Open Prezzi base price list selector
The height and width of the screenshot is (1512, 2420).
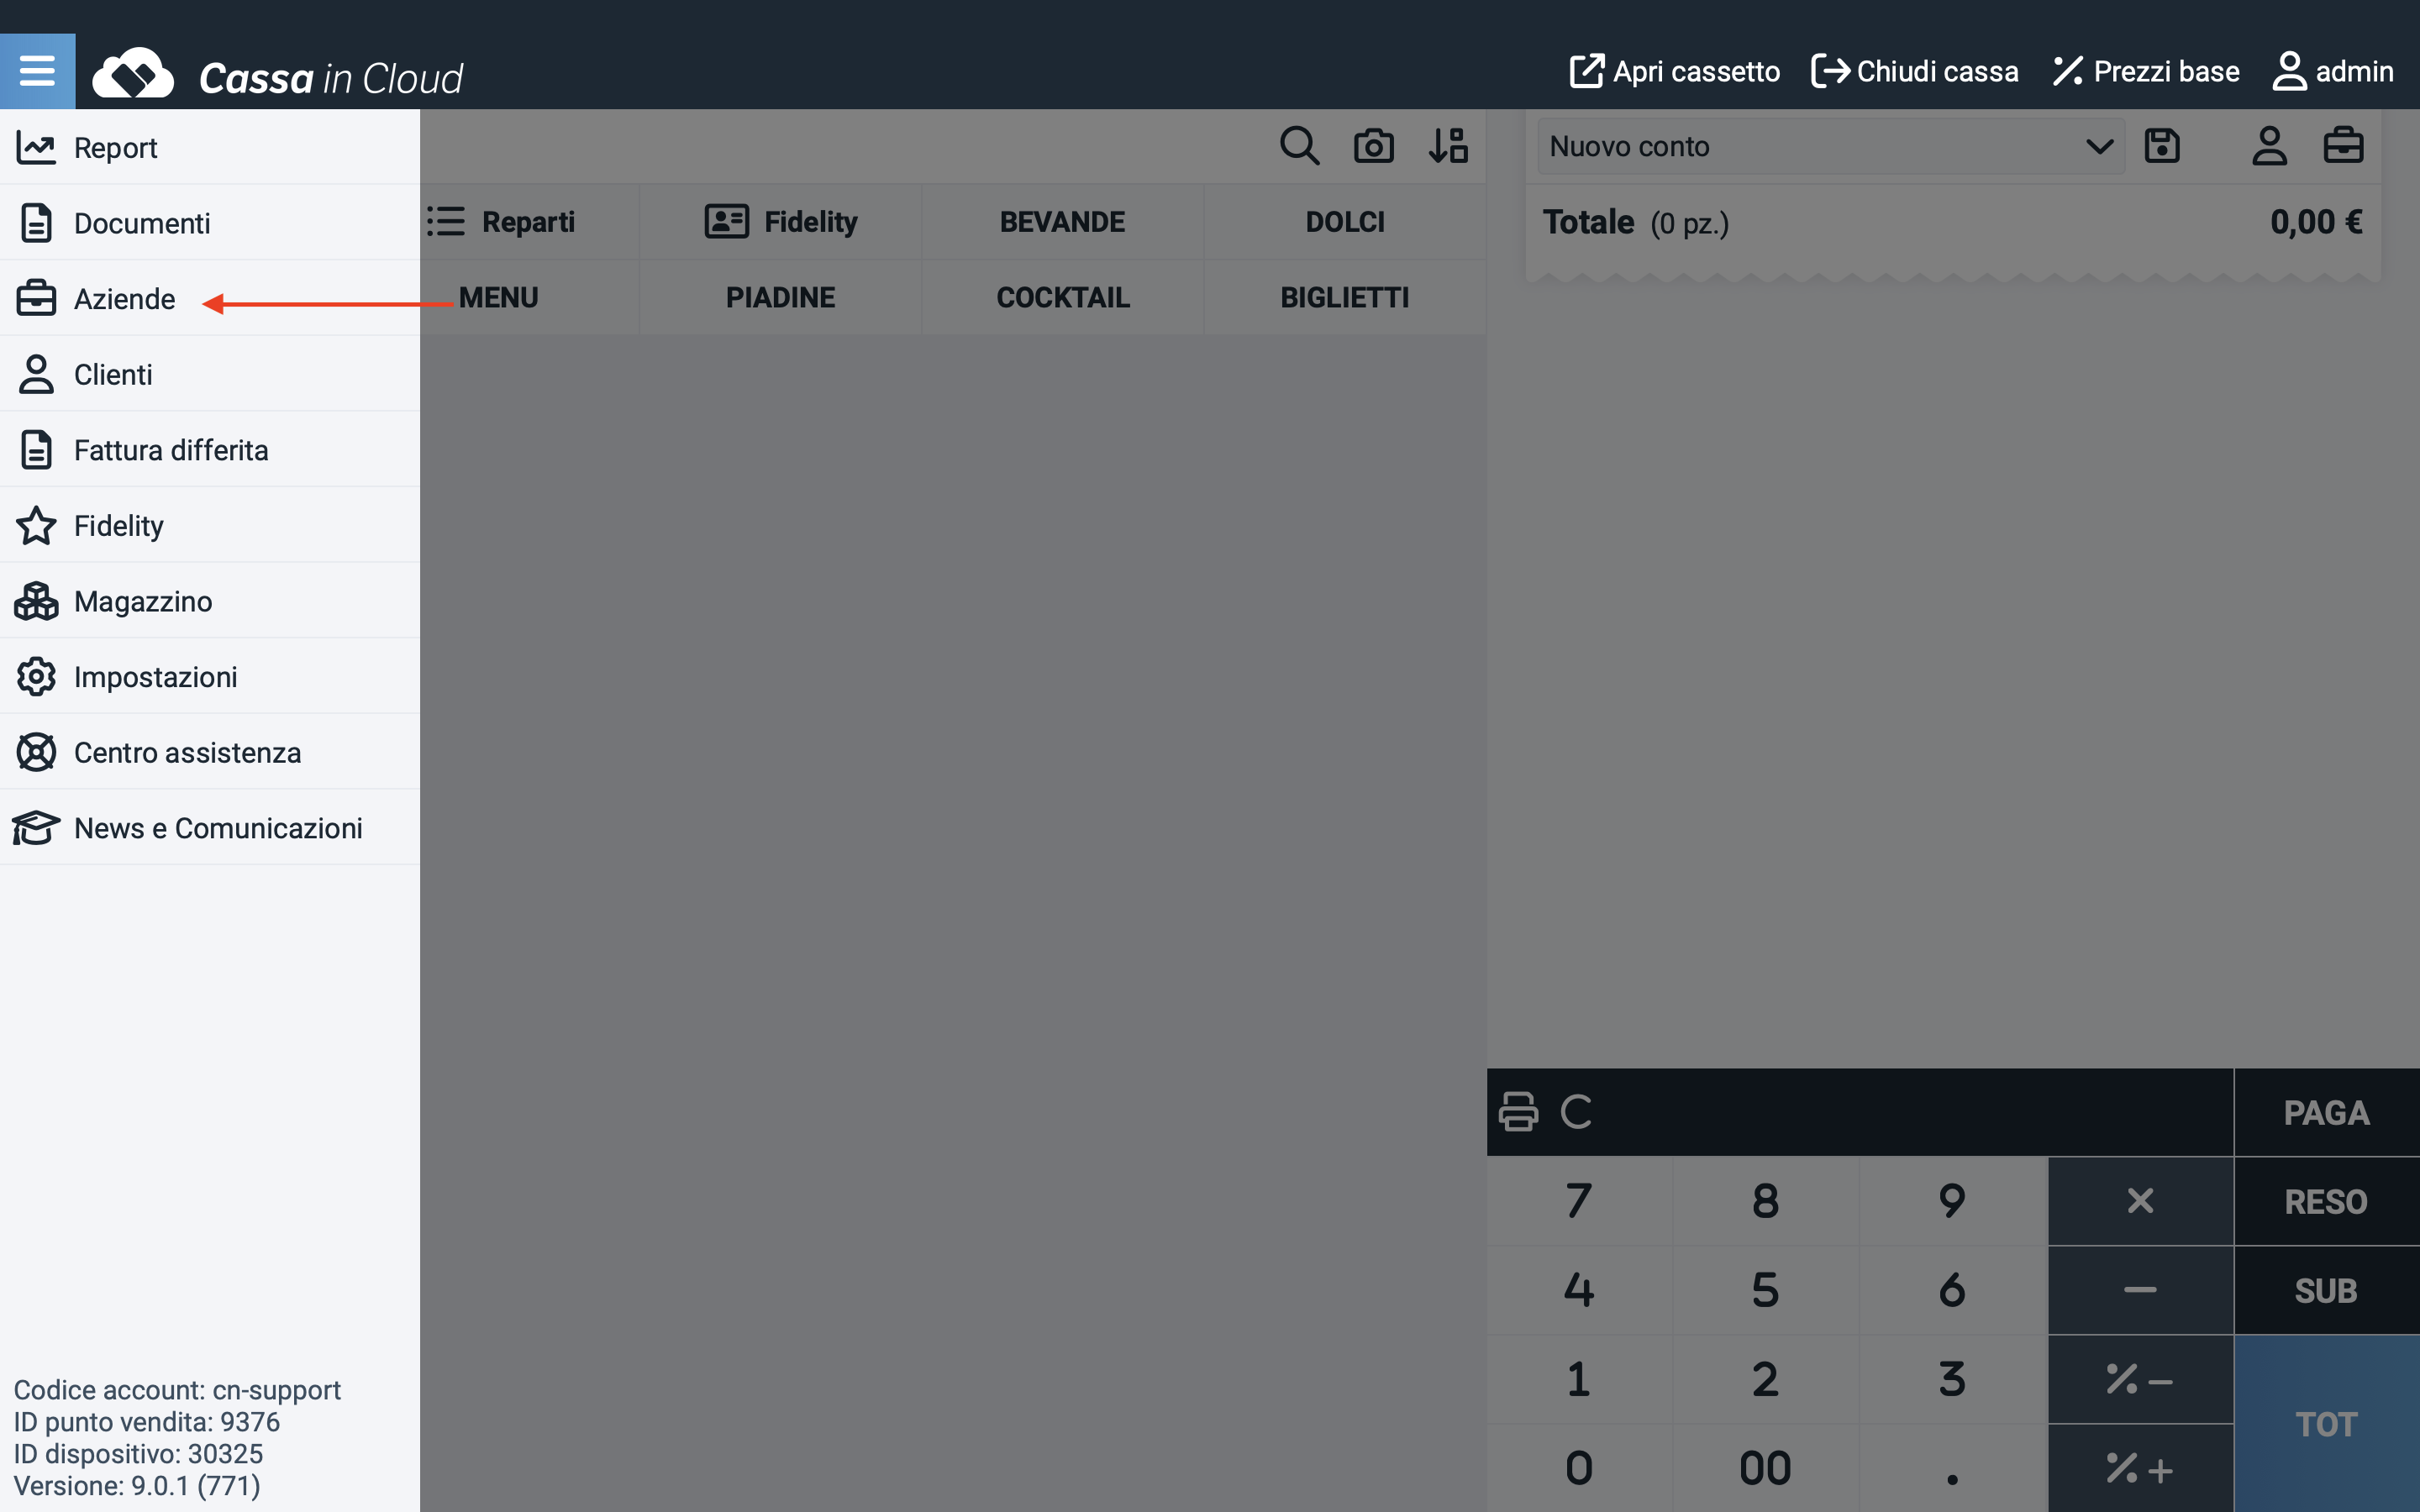point(2146,71)
